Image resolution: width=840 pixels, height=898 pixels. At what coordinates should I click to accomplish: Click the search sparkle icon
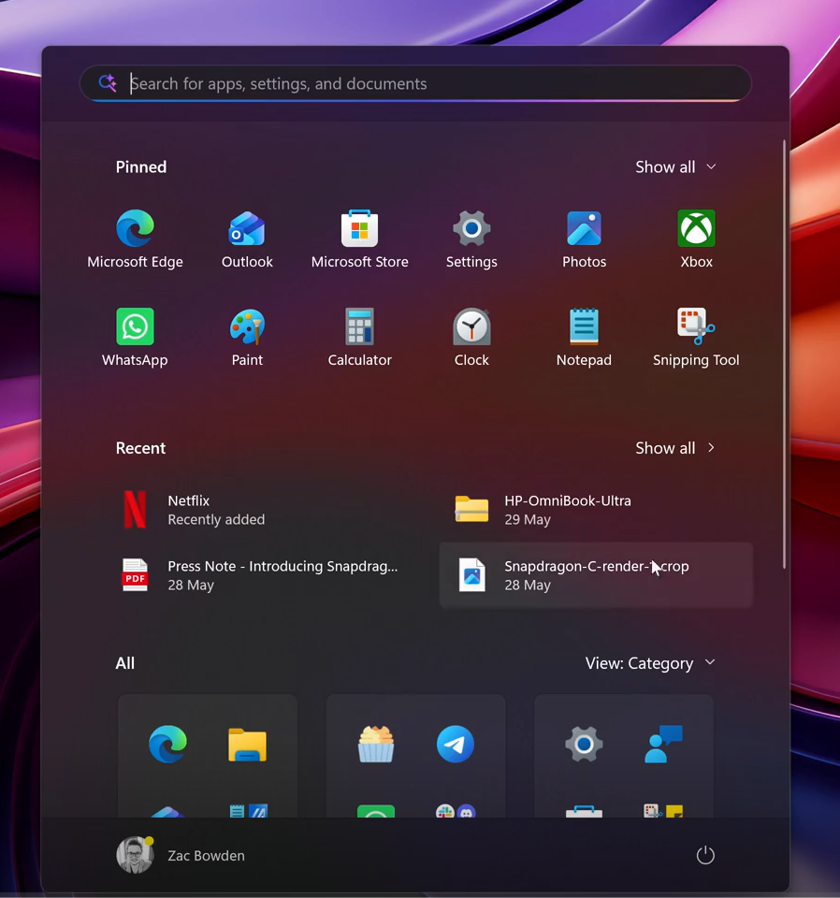[x=107, y=83]
